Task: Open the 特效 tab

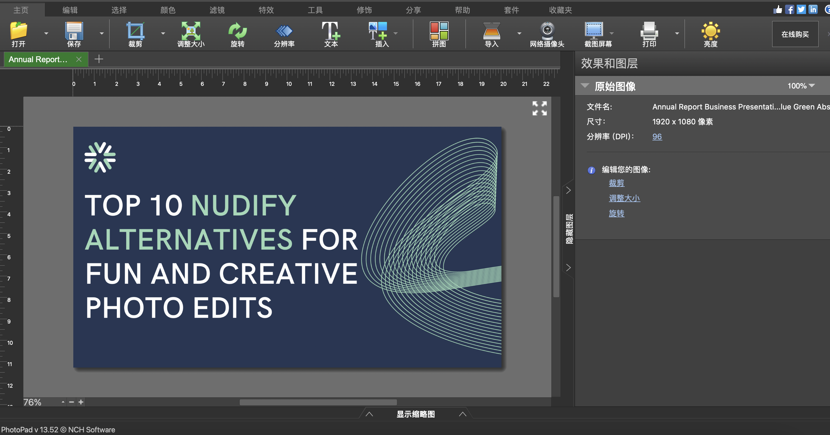Action: click(266, 10)
